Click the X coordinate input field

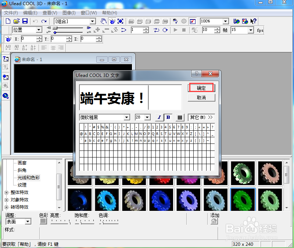click(x=29, y=39)
